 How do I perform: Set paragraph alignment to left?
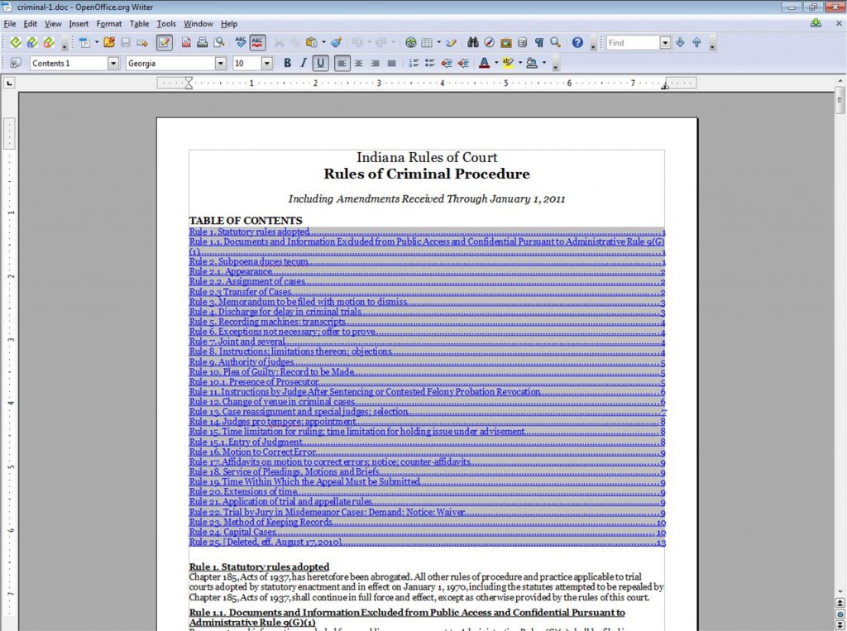click(x=342, y=63)
